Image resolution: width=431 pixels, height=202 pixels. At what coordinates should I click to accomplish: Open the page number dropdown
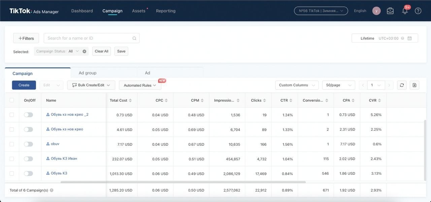(376, 85)
